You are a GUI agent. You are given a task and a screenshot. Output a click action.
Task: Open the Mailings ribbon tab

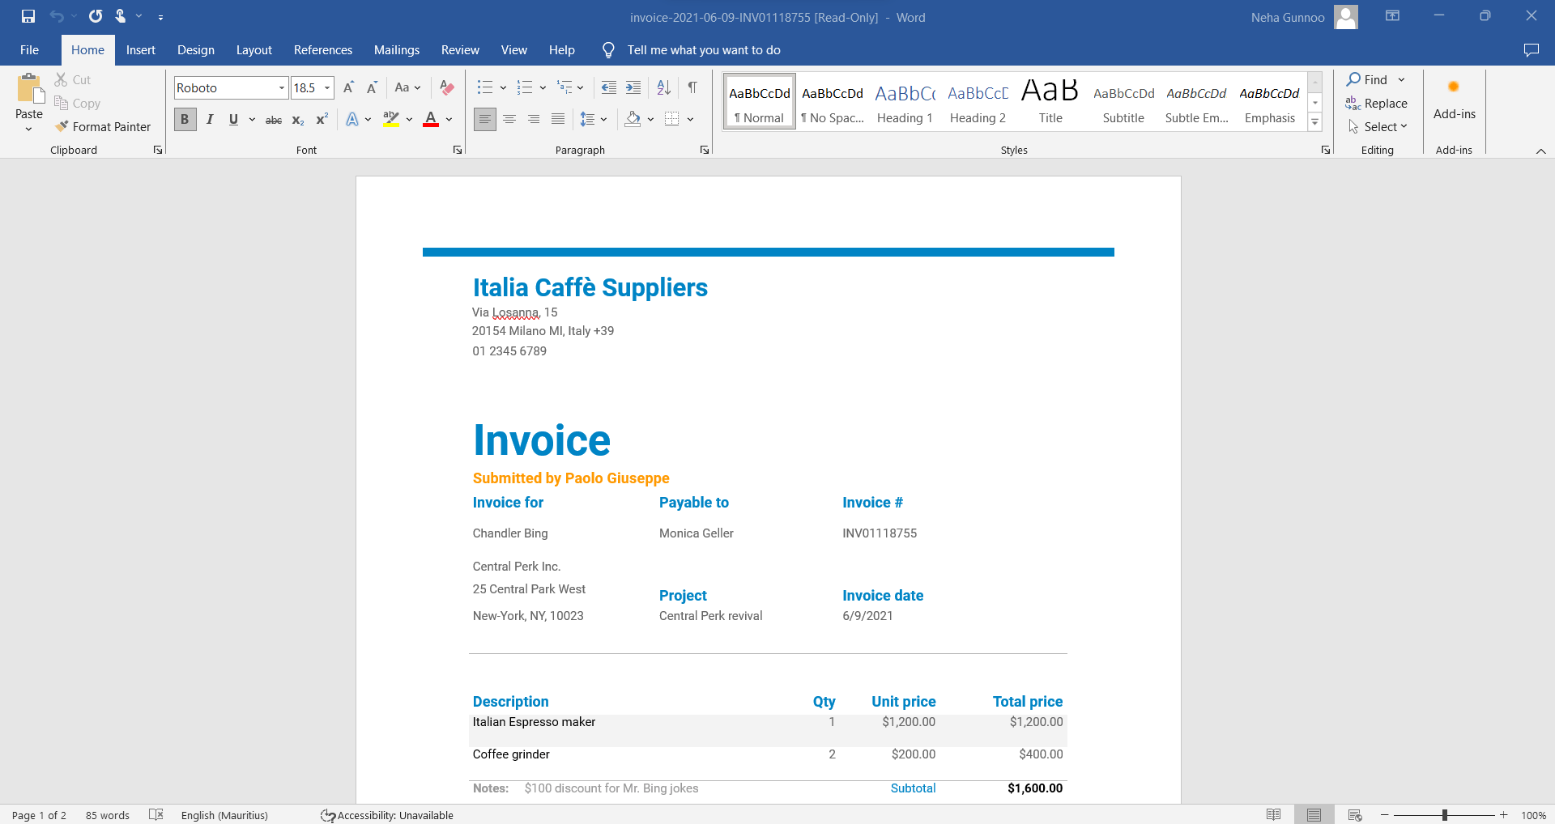(397, 50)
